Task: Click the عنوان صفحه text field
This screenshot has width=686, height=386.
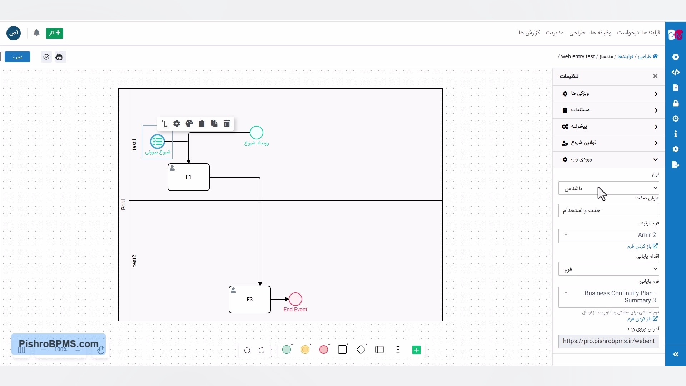Action: pos(608,211)
